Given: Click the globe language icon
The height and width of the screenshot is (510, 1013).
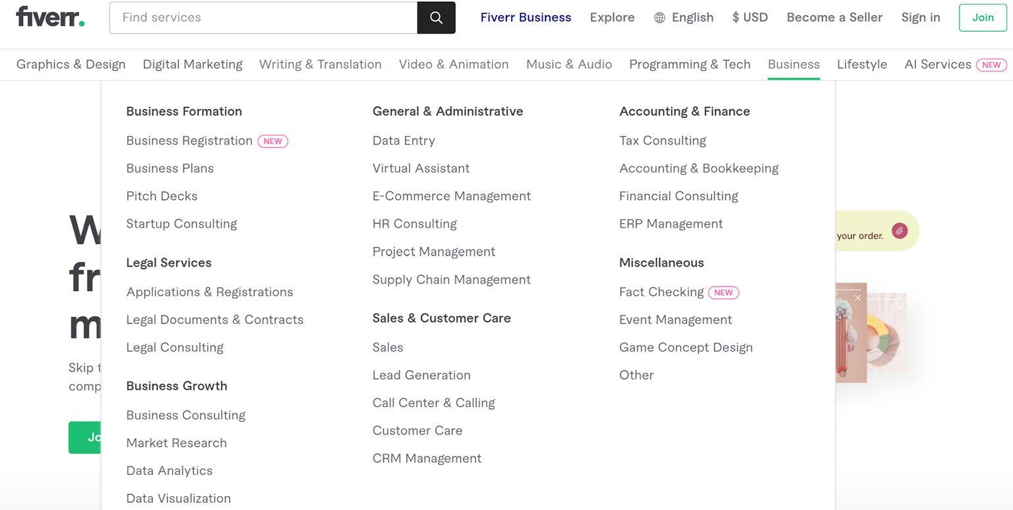Looking at the screenshot, I should 660,18.
